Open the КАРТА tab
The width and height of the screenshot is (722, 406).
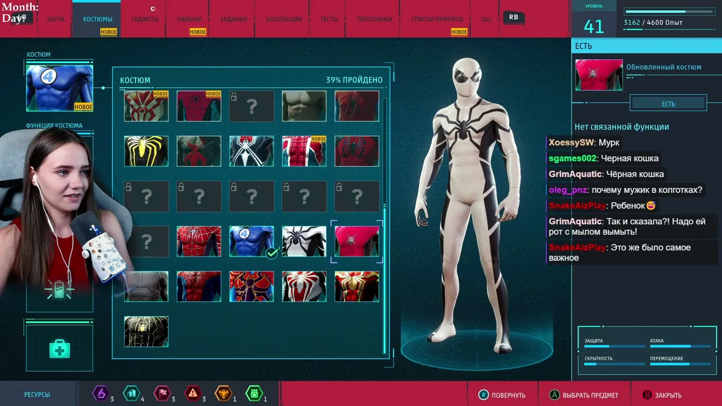(55, 19)
